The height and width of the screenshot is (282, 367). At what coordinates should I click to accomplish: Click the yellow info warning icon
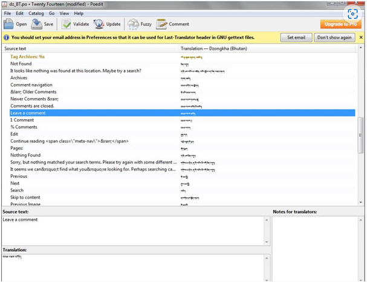tap(6, 37)
